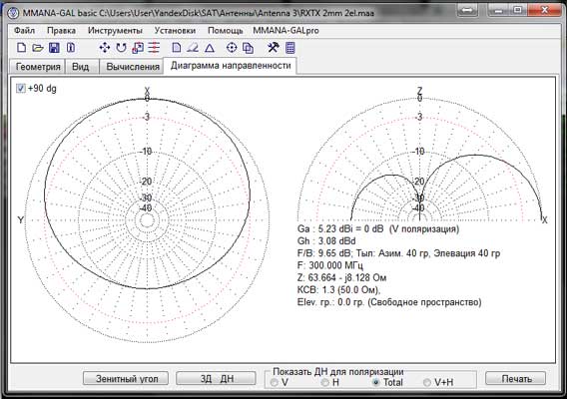Click the red horizontal lines icon

(x=154, y=48)
